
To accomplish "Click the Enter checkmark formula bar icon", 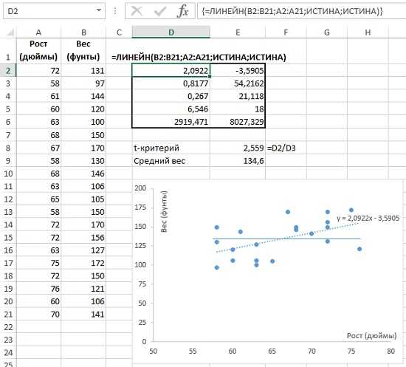I will [x=159, y=11].
